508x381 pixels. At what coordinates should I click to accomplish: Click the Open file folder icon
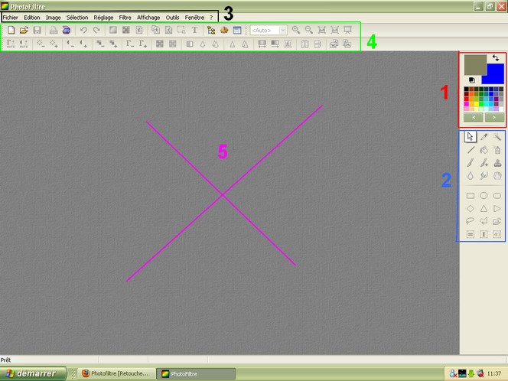pos(24,30)
